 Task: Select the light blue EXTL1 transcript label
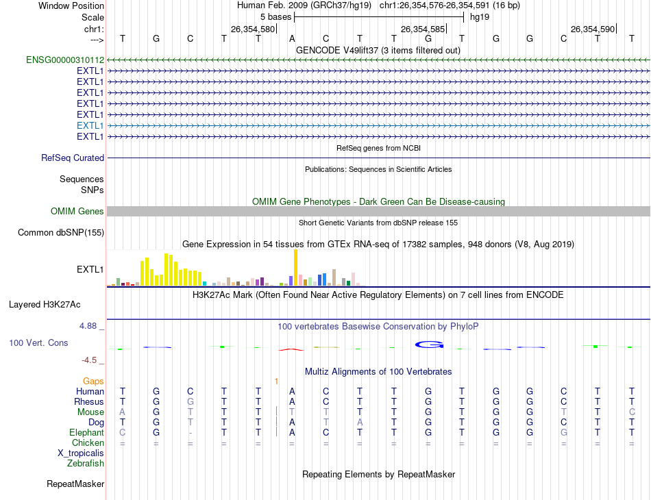(x=90, y=125)
